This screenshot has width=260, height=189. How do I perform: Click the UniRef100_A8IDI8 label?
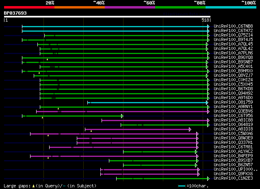coord(233,129)
